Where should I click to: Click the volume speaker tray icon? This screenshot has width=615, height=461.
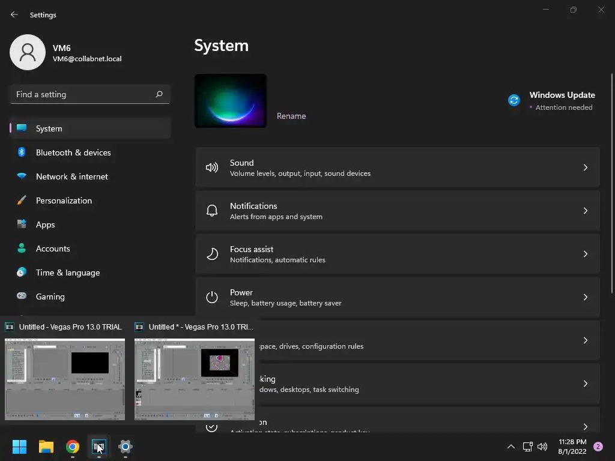[542, 447]
